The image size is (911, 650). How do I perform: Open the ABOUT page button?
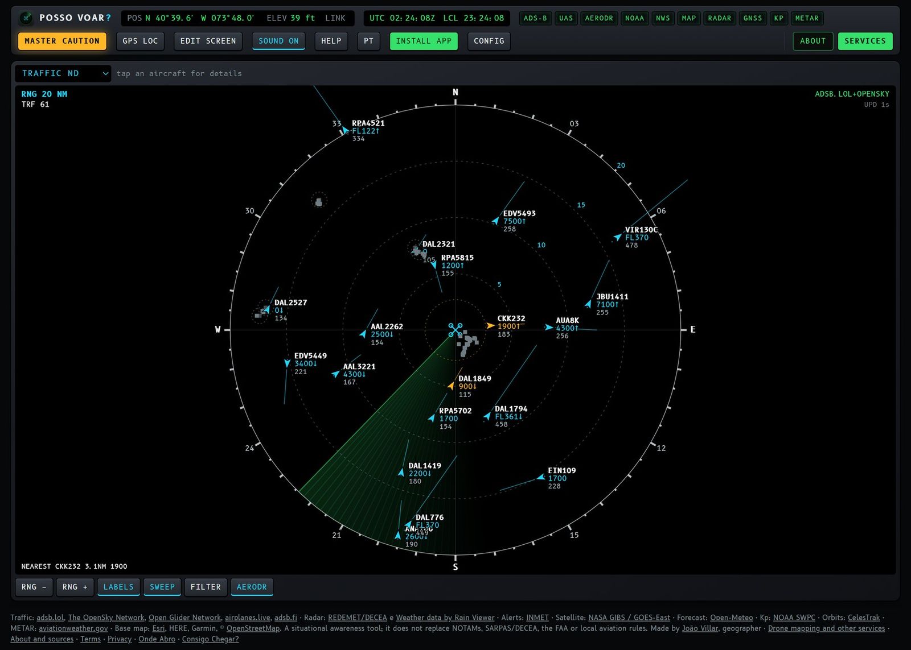[x=813, y=41]
